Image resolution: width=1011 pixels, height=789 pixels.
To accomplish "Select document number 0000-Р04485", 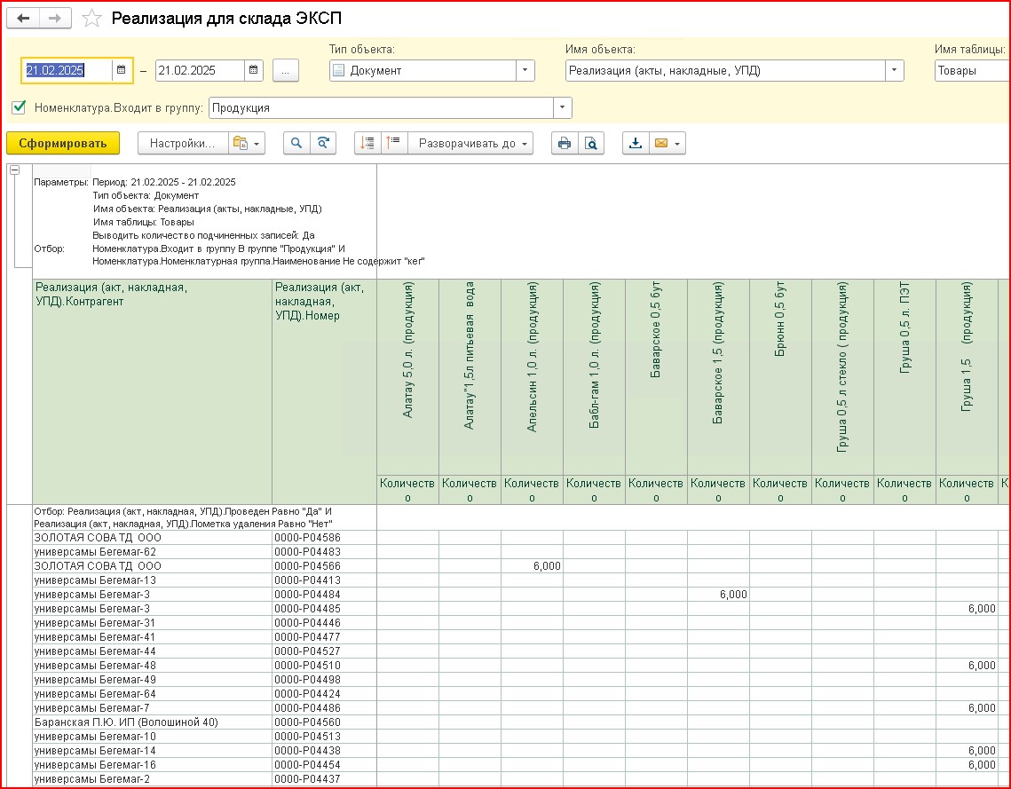I will point(324,609).
